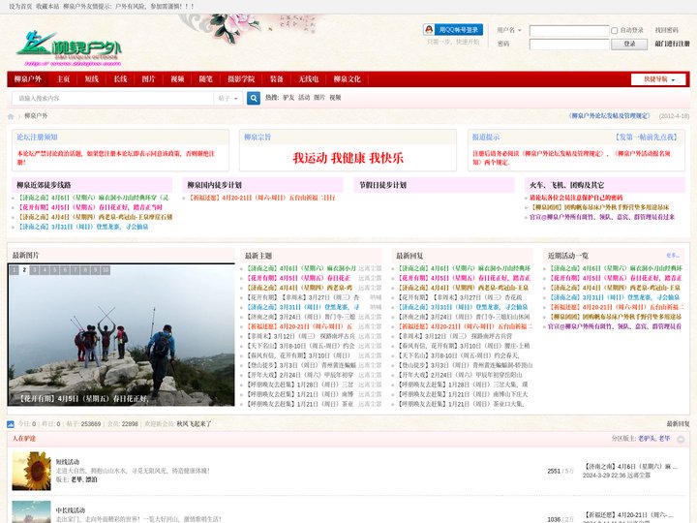Click 收藏本站 in the top bar
Viewport: 697px width, 523px height.
point(47,7)
